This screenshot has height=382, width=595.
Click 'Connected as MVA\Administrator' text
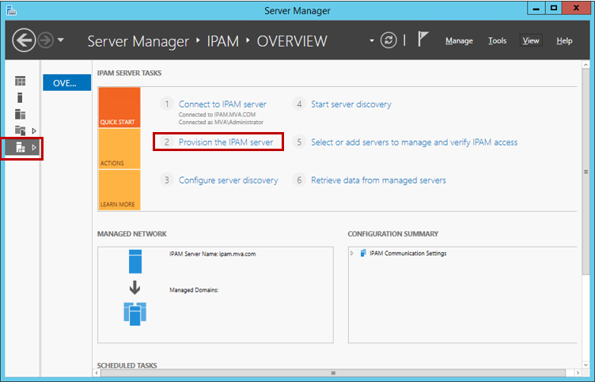[221, 122]
